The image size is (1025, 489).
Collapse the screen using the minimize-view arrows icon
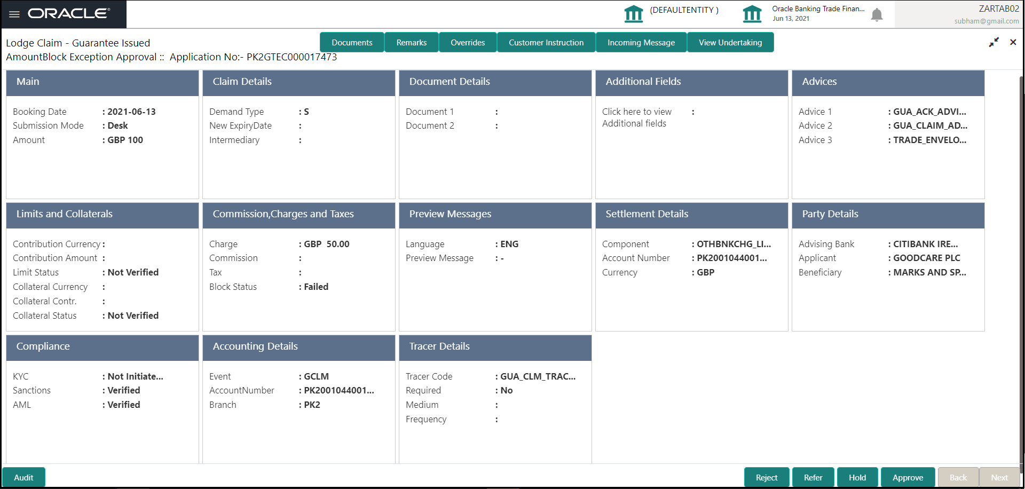(x=994, y=42)
